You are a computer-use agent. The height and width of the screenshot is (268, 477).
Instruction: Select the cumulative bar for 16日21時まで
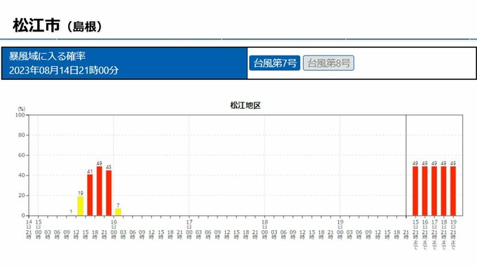tap(424, 191)
